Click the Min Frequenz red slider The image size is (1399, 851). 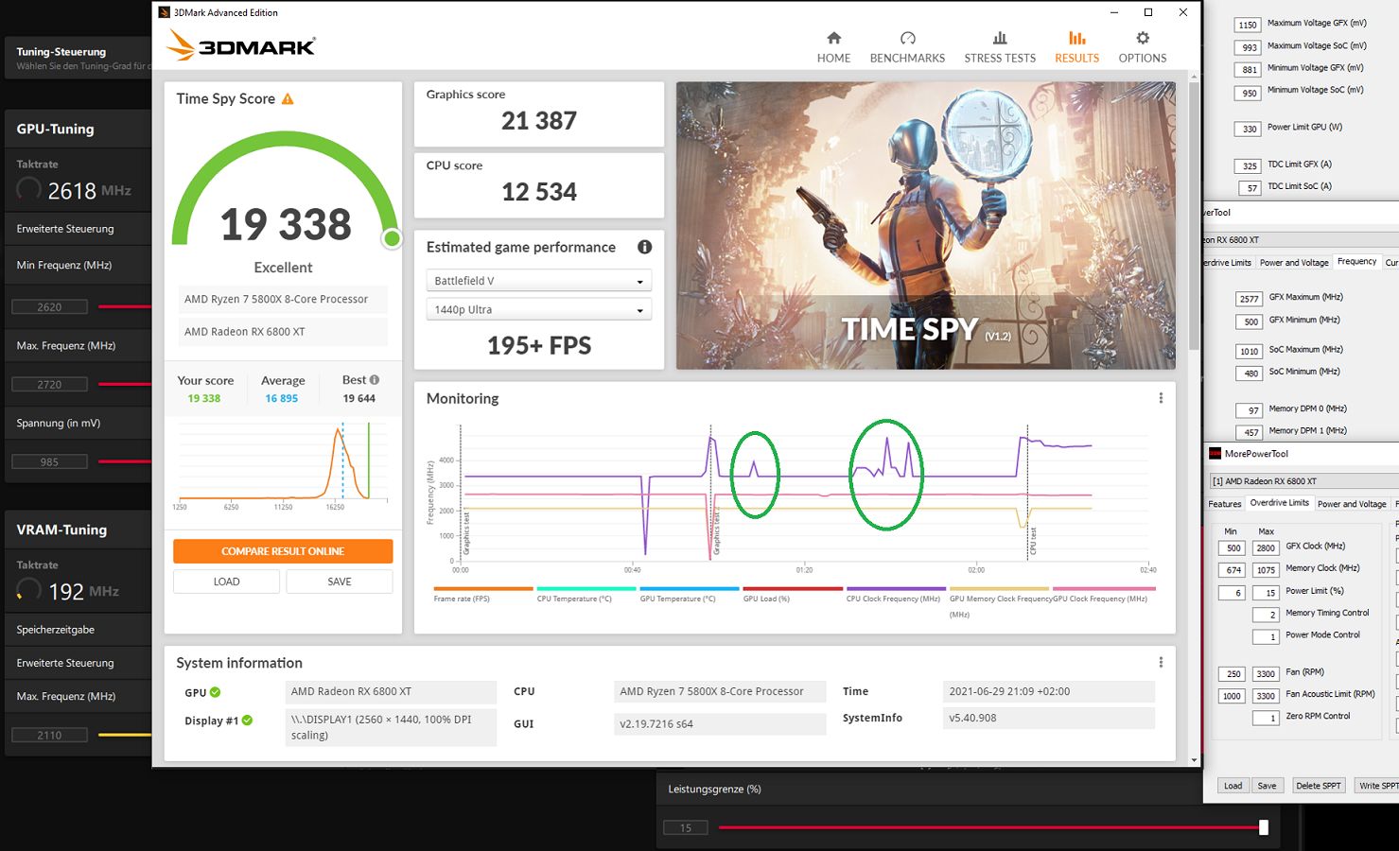point(125,306)
